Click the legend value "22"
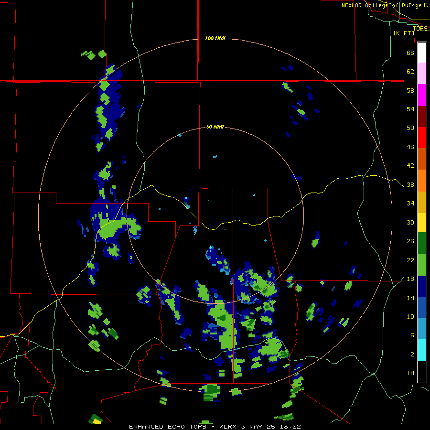The height and width of the screenshot is (430, 430). pyautogui.click(x=410, y=260)
